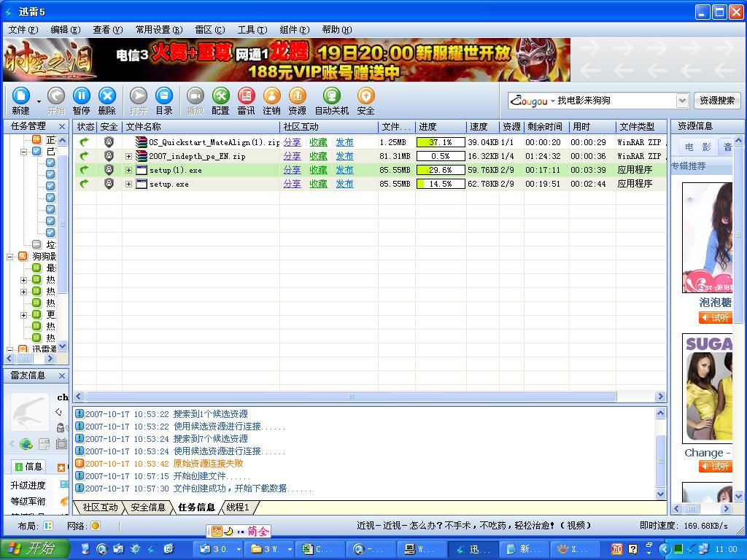Screen dimensions: 747x560
Task: Type in the 找电影来狗狗 search field
Action: 616,101
